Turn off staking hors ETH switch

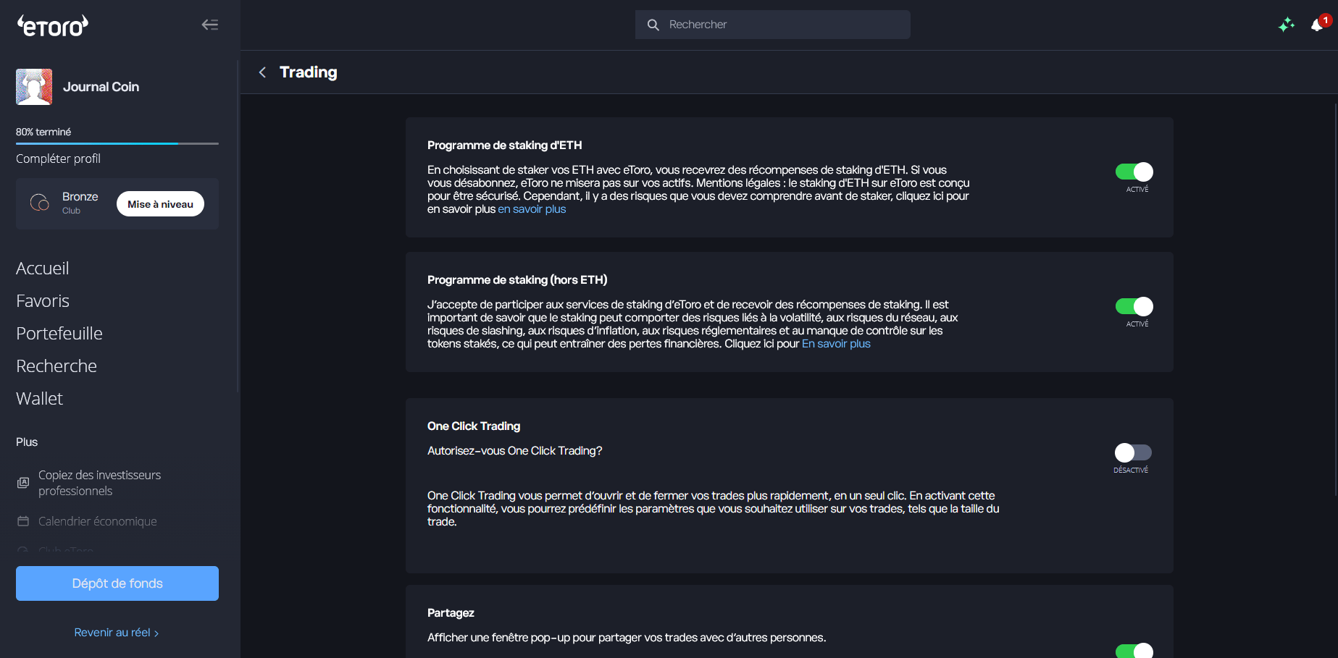pyautogui.click(x=1133, y=307)
